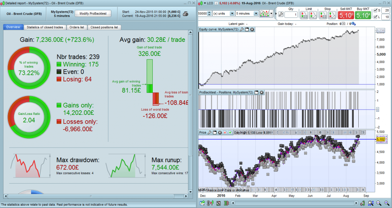
Task: Click the Max drawdown 672.00£ value
Action: tap(67, 168)
